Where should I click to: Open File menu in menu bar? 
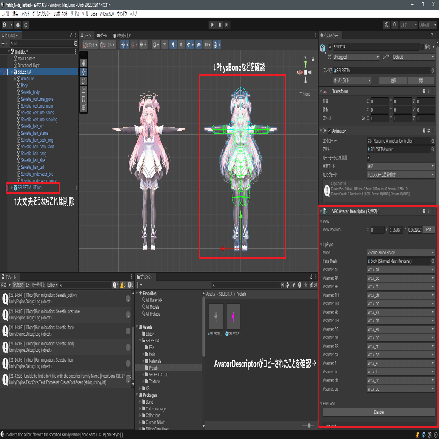pos(6,14)
